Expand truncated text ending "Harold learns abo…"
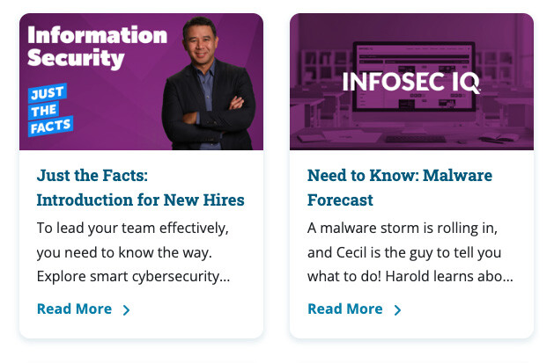554x363 pixels. click(x=410, y=277)
